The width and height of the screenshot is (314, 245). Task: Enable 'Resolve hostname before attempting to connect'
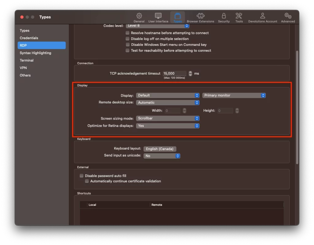pos(127,33)
